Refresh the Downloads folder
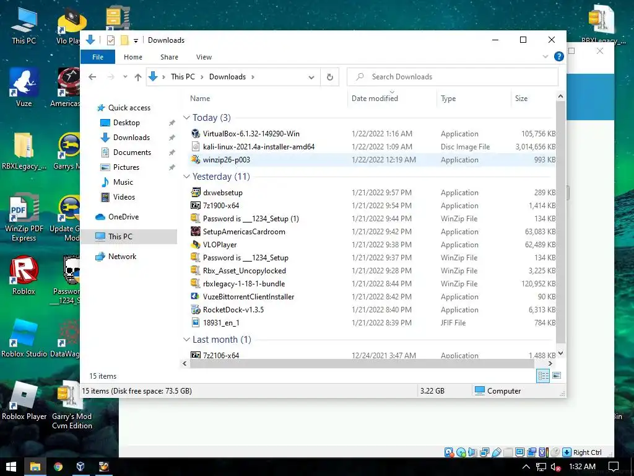 pos(330,77)
